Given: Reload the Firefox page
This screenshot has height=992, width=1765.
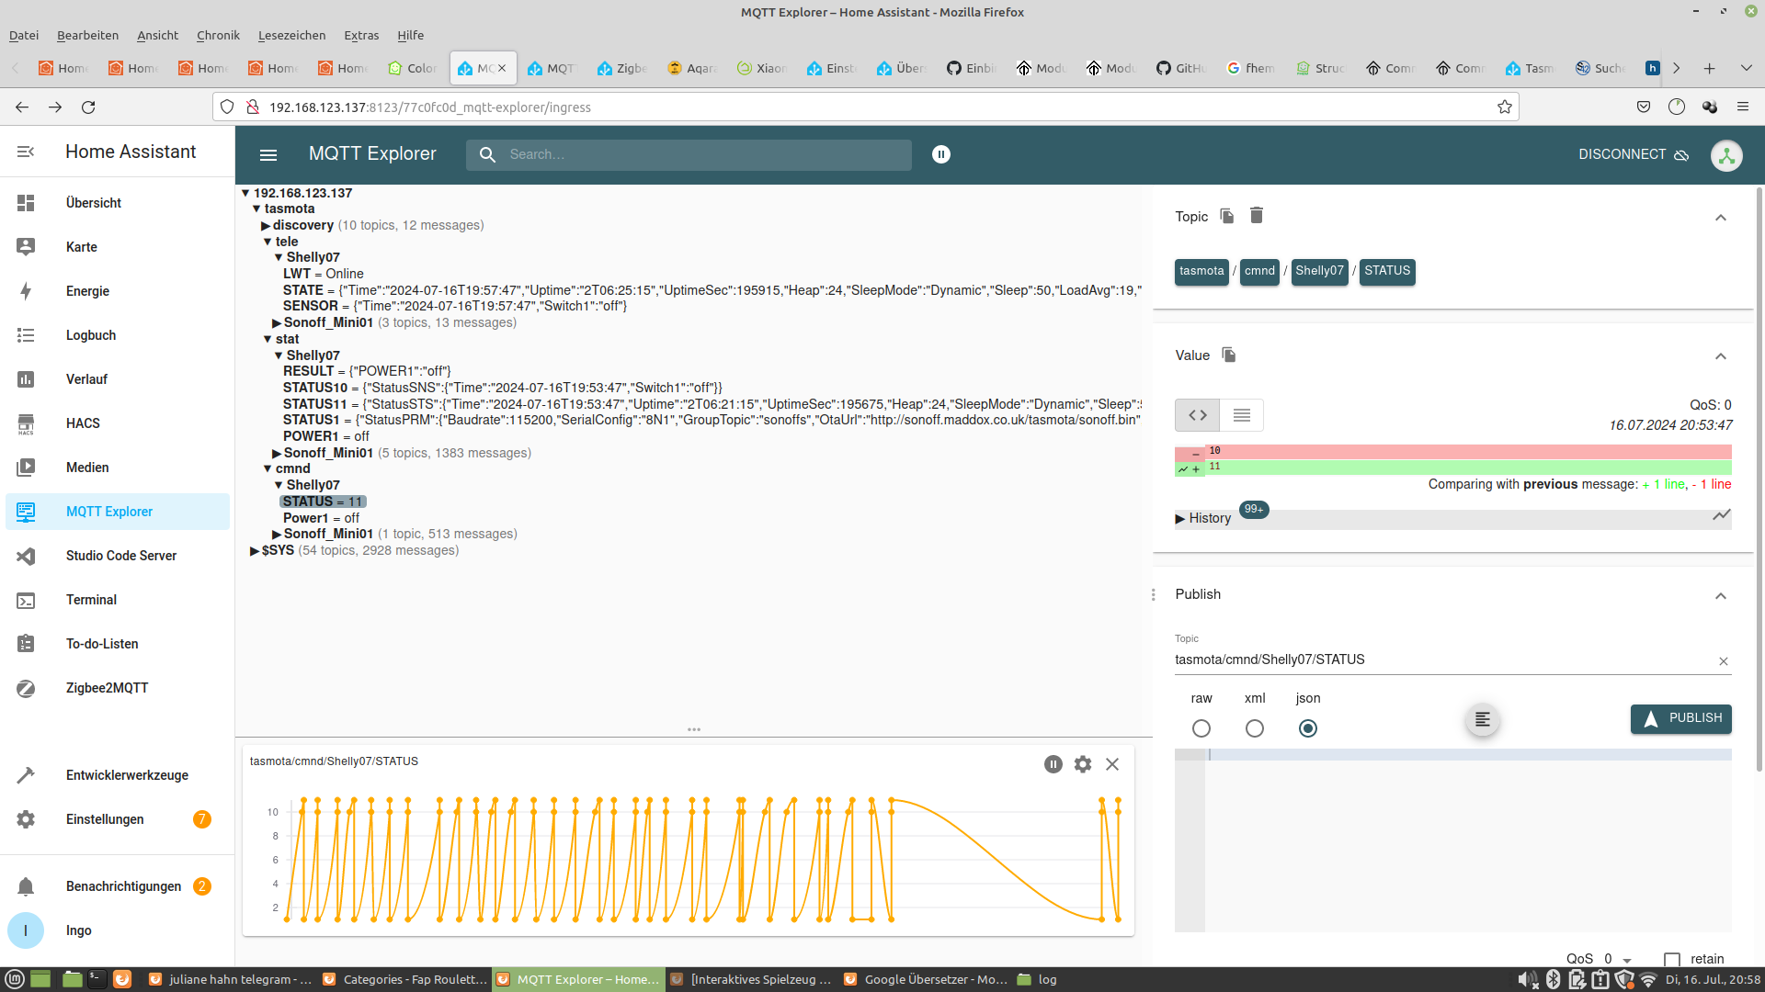Looking at the screenshot, I should point(88,107).
